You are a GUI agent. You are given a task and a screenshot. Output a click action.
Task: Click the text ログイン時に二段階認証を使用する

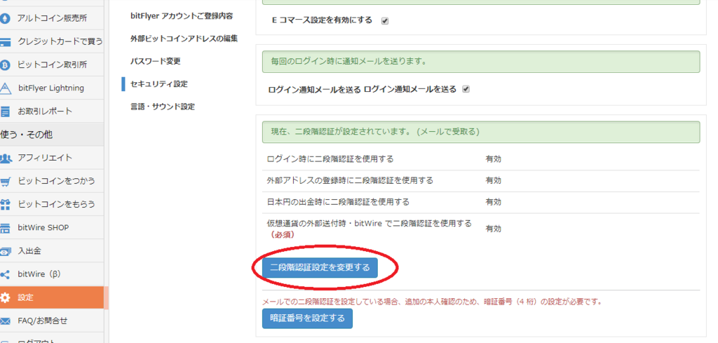point(330,159)
